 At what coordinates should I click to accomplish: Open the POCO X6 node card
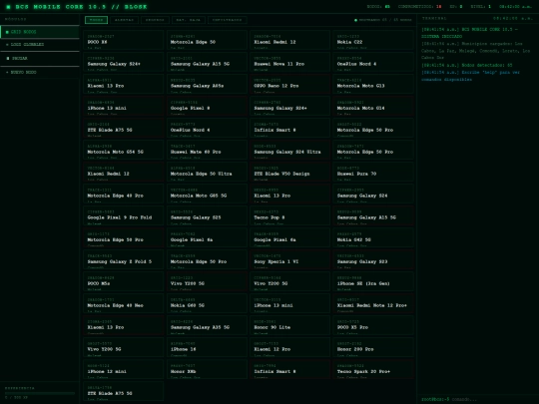124,40
